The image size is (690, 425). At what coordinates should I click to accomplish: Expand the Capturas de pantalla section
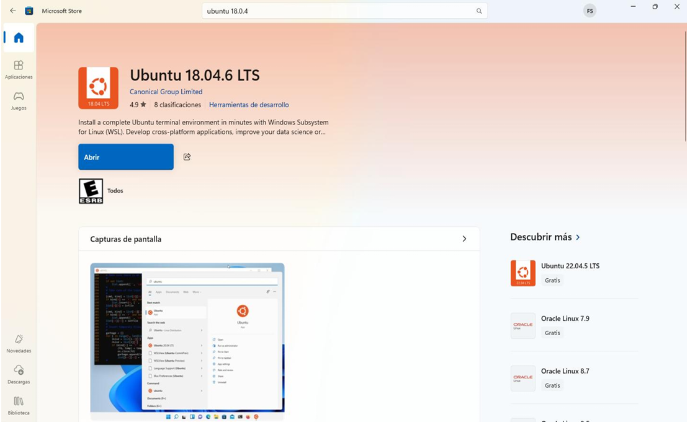tap(464, 239)
